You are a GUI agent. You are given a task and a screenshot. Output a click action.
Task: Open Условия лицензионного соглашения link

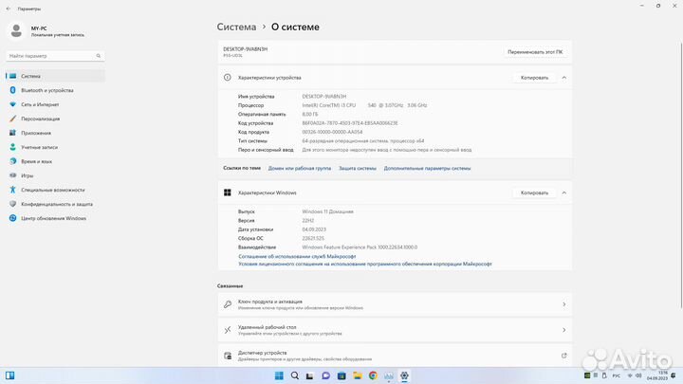pos(365,264)
